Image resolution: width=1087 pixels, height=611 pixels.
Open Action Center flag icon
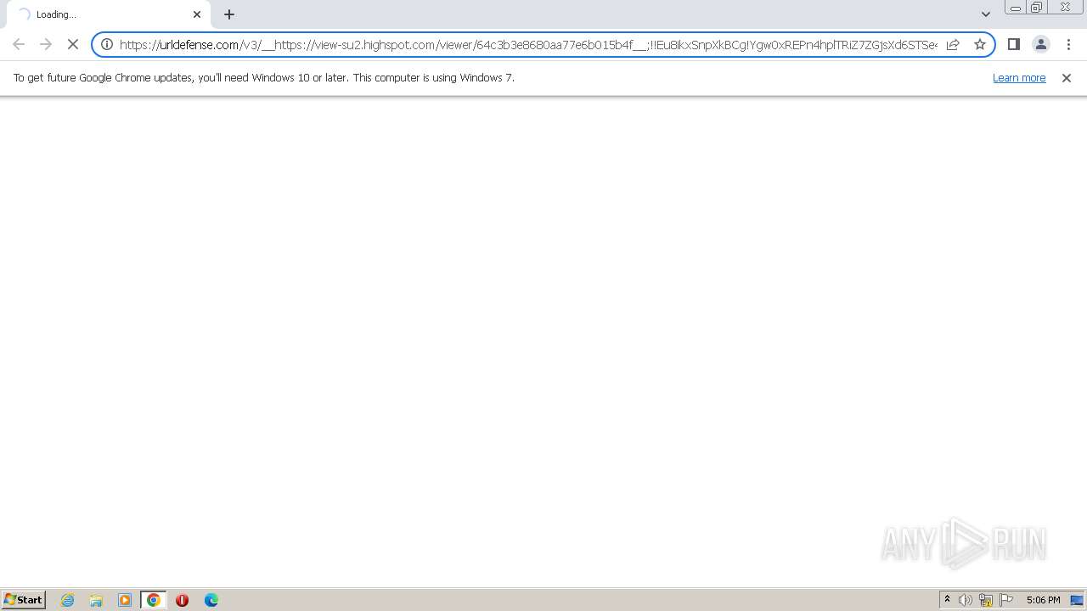1006,600
